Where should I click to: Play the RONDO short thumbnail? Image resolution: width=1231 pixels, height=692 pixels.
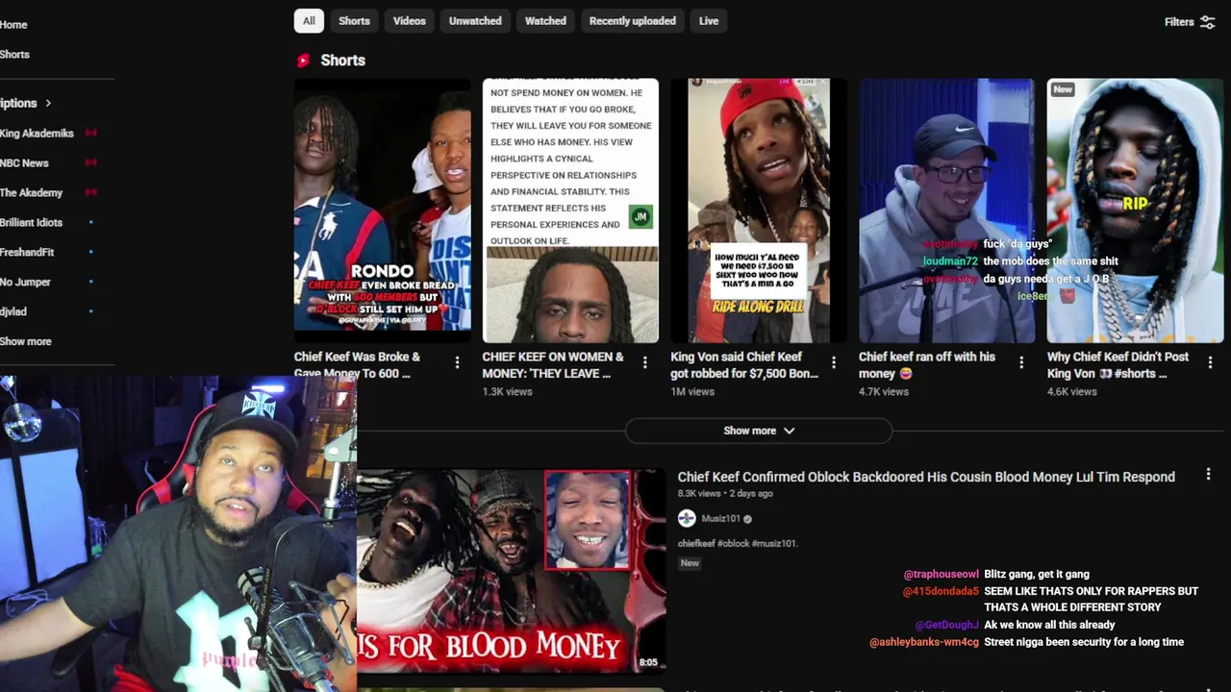pyautogui.click(x=383, y=210)
